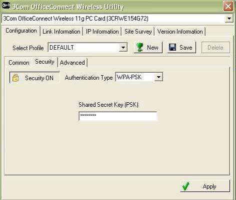Click the Authentication Type label
Image resolution: width=236 pixels, height=200 pixels.
coord(89,78)
